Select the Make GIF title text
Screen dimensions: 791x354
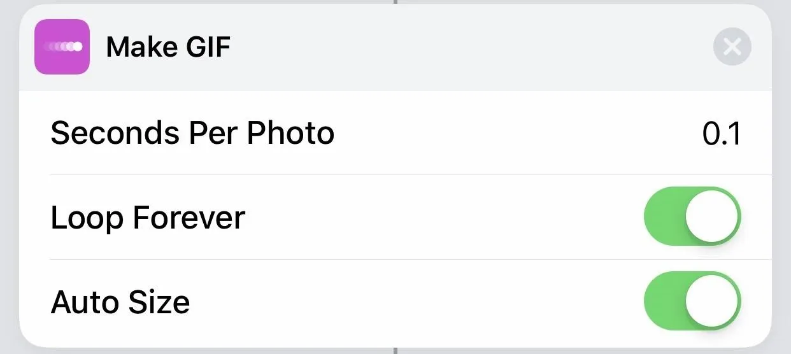pos(168,47)
